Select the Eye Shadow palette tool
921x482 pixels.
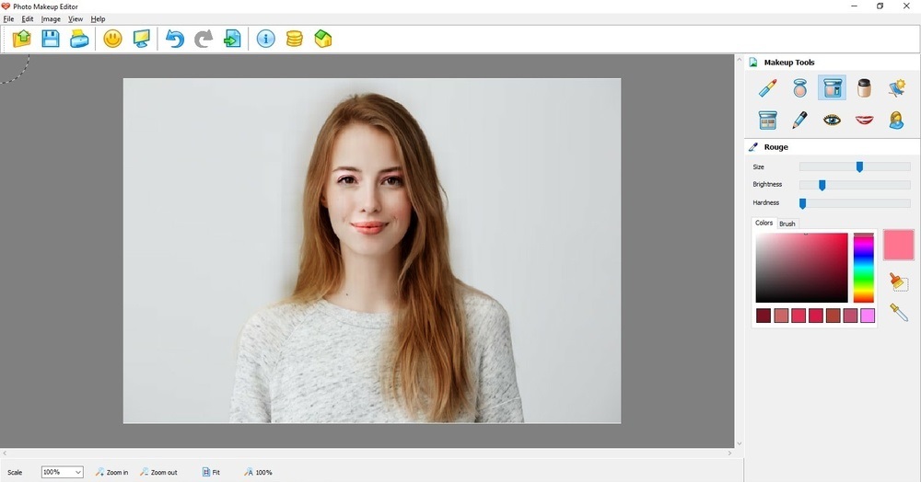[x=768, y=120]
